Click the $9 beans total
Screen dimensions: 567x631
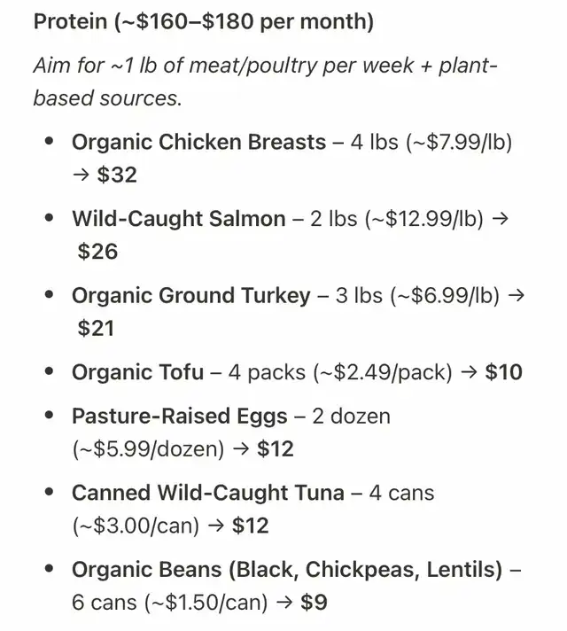coord(314,603)
